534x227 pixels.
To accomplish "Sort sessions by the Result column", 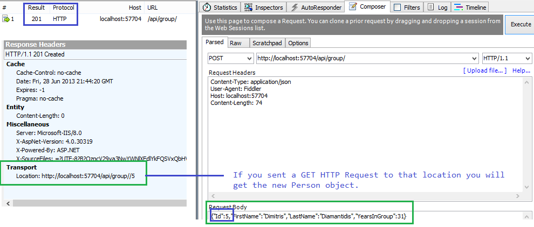I will click(37, 8).
